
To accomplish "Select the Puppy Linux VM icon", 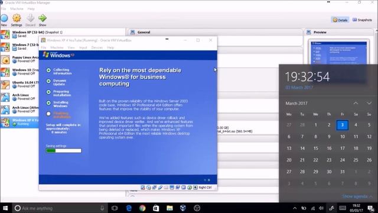I will point(5,59).
